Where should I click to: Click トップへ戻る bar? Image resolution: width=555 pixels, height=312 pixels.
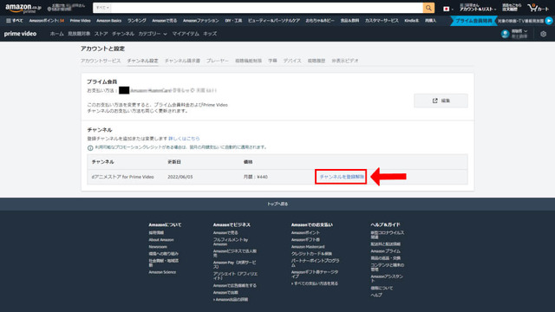(x=277, y=205)
